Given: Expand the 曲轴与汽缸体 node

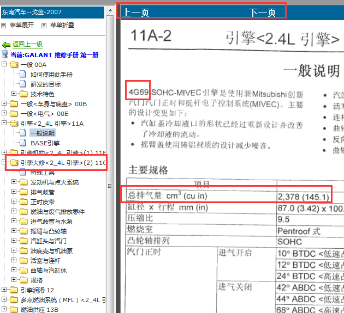Looking at the screenshot, I should coord(14,269).
